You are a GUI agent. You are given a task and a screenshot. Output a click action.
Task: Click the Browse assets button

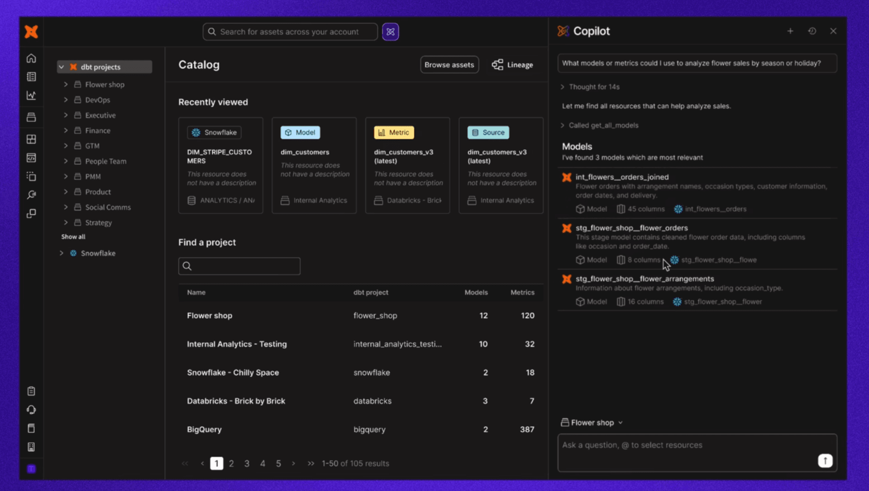(x=449, y=65)
